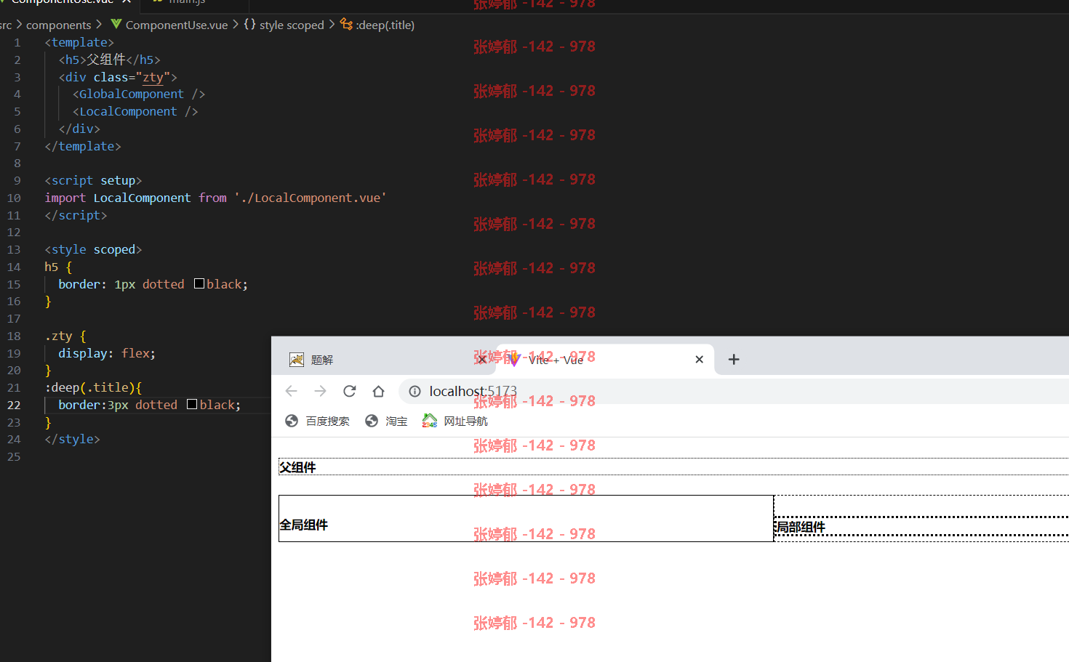Click the h5 selector on line 14
This screenshot has height=662, width=1069.
tap(52, 267)
